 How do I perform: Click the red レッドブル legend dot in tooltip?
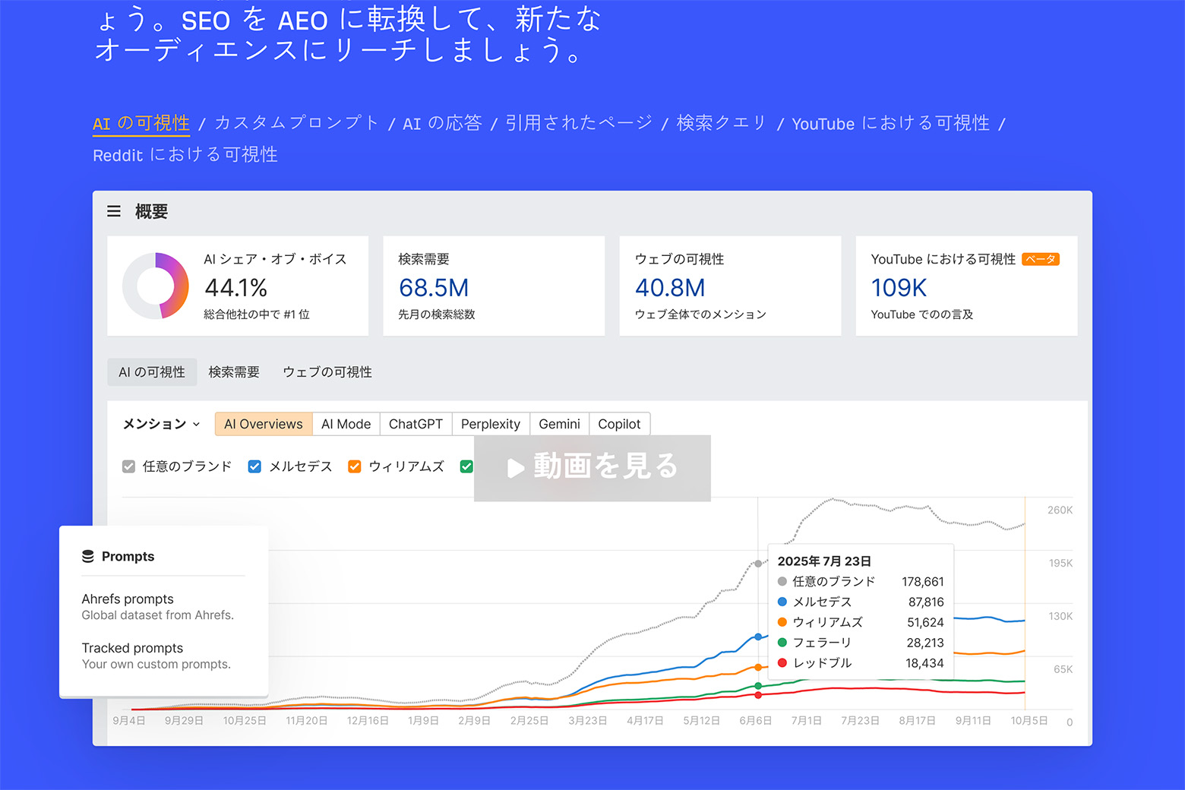(782, 663)
